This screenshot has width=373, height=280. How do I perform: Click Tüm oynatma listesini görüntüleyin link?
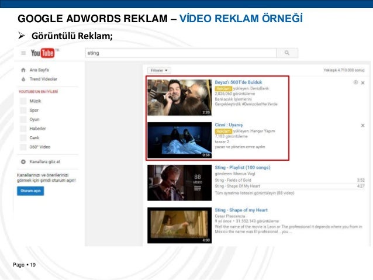pos(254,193)
